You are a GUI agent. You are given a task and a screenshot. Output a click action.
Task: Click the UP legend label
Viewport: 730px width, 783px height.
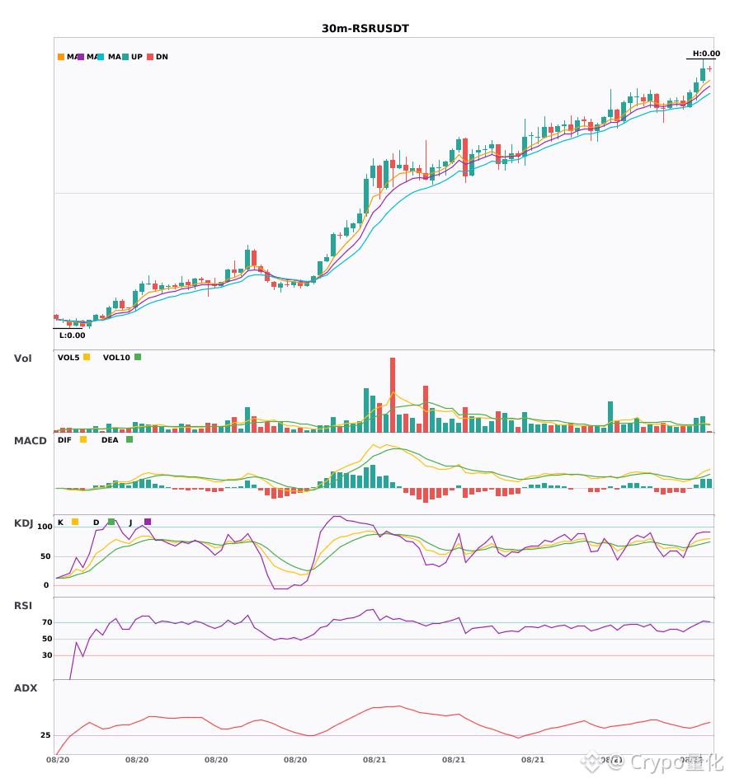[x=136, y=57]
